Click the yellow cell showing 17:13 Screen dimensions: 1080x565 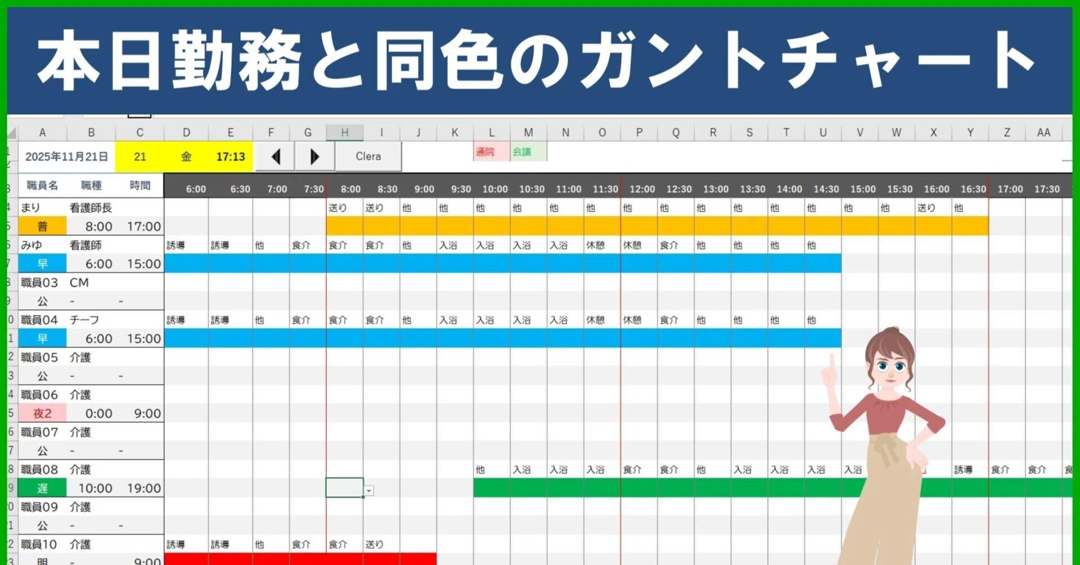point(231,157)
